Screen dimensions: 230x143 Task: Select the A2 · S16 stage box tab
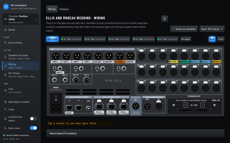[x=95, y=39]
